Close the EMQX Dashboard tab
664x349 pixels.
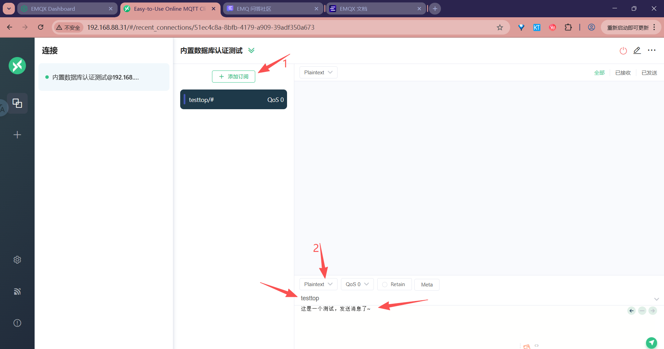[111, 9]
